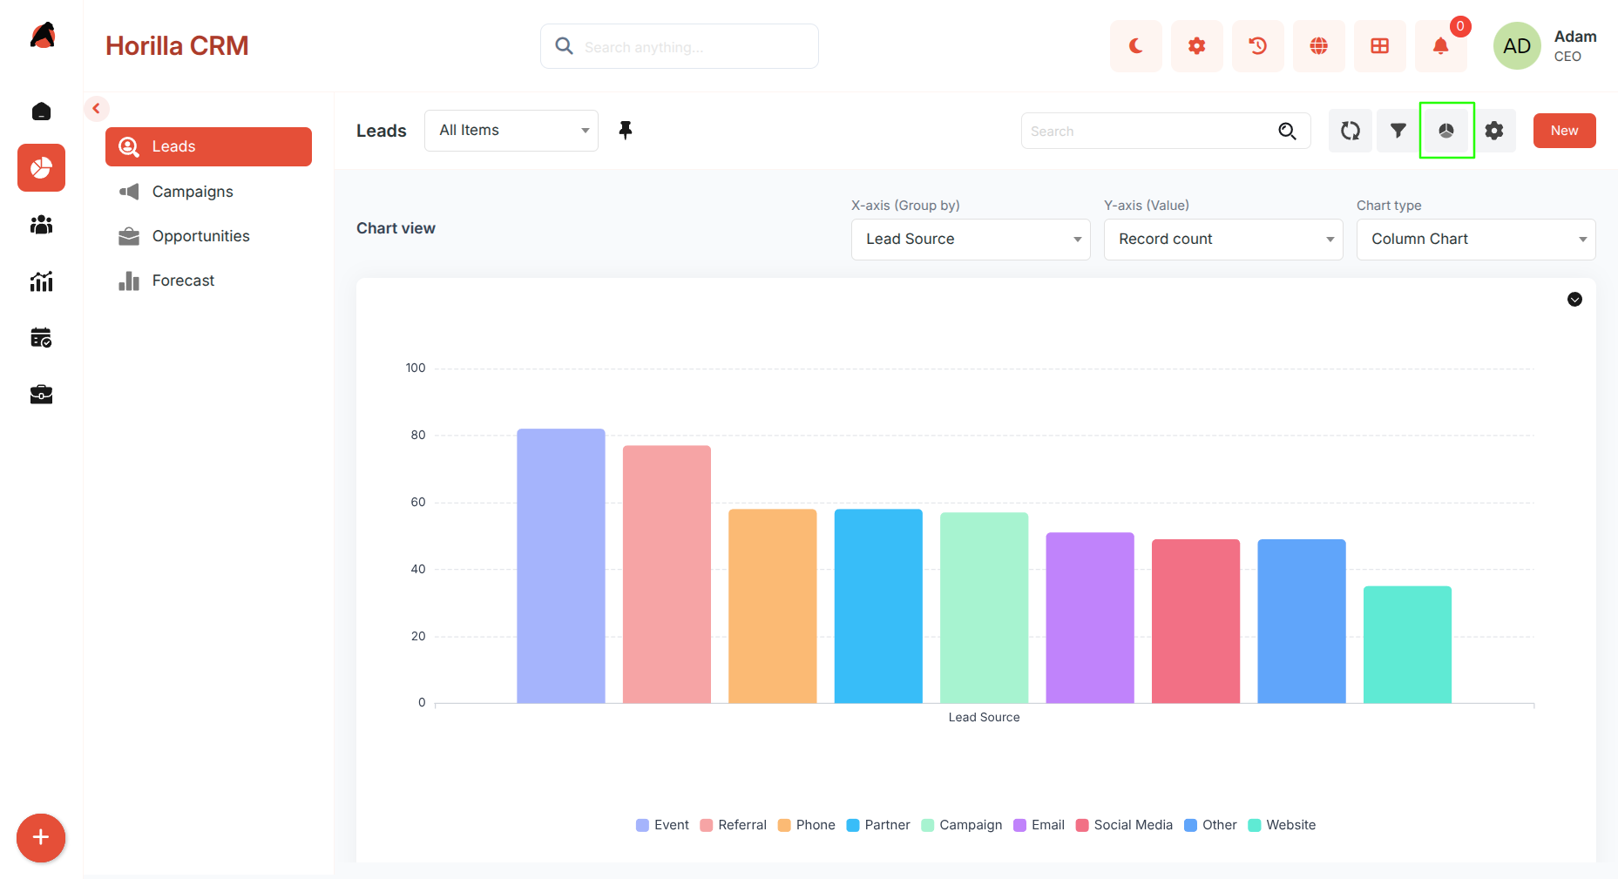Image resolution: width=1618 pixels, height=879 pixels.
Task: Toggle the Website legend swatch
Action: 1254,826
